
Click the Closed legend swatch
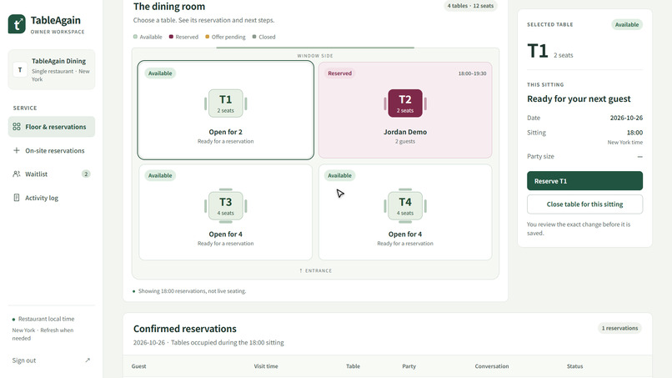point(254,37)
